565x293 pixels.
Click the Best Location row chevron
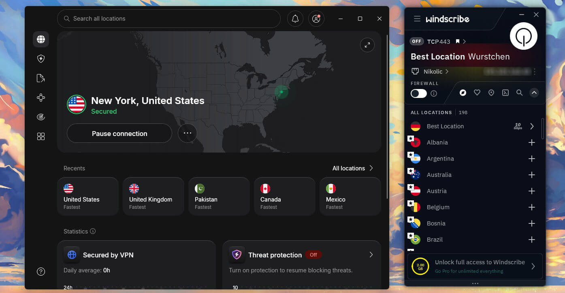[532, 126]
